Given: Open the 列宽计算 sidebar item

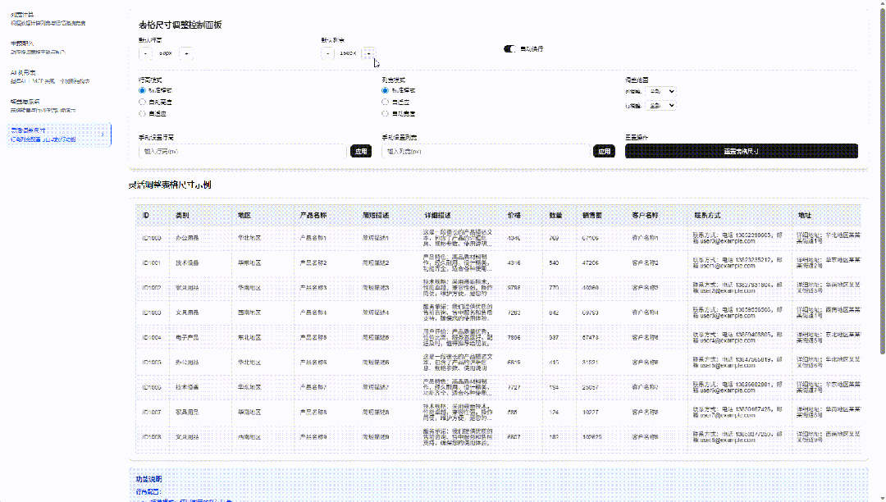Looking at the screenshot, I should [x=59, y=18].
